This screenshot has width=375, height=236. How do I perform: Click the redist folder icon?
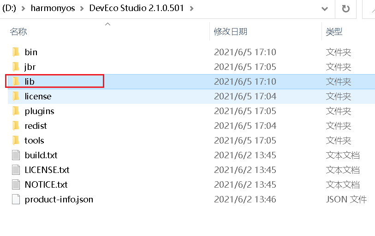(x=16, y=126)
